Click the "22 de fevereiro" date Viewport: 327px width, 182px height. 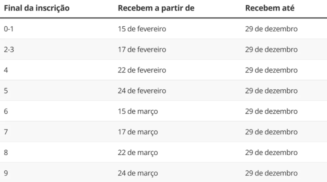(142, 71)
